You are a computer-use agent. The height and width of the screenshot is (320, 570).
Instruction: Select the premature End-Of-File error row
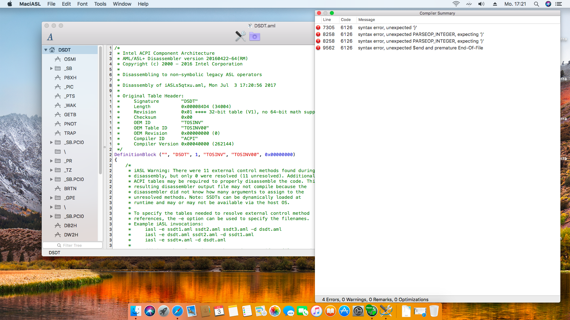(420, 48)
